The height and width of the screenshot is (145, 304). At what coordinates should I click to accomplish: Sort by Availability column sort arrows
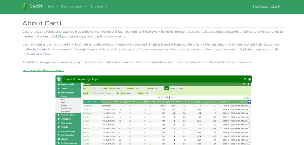(x=228, y=102)
